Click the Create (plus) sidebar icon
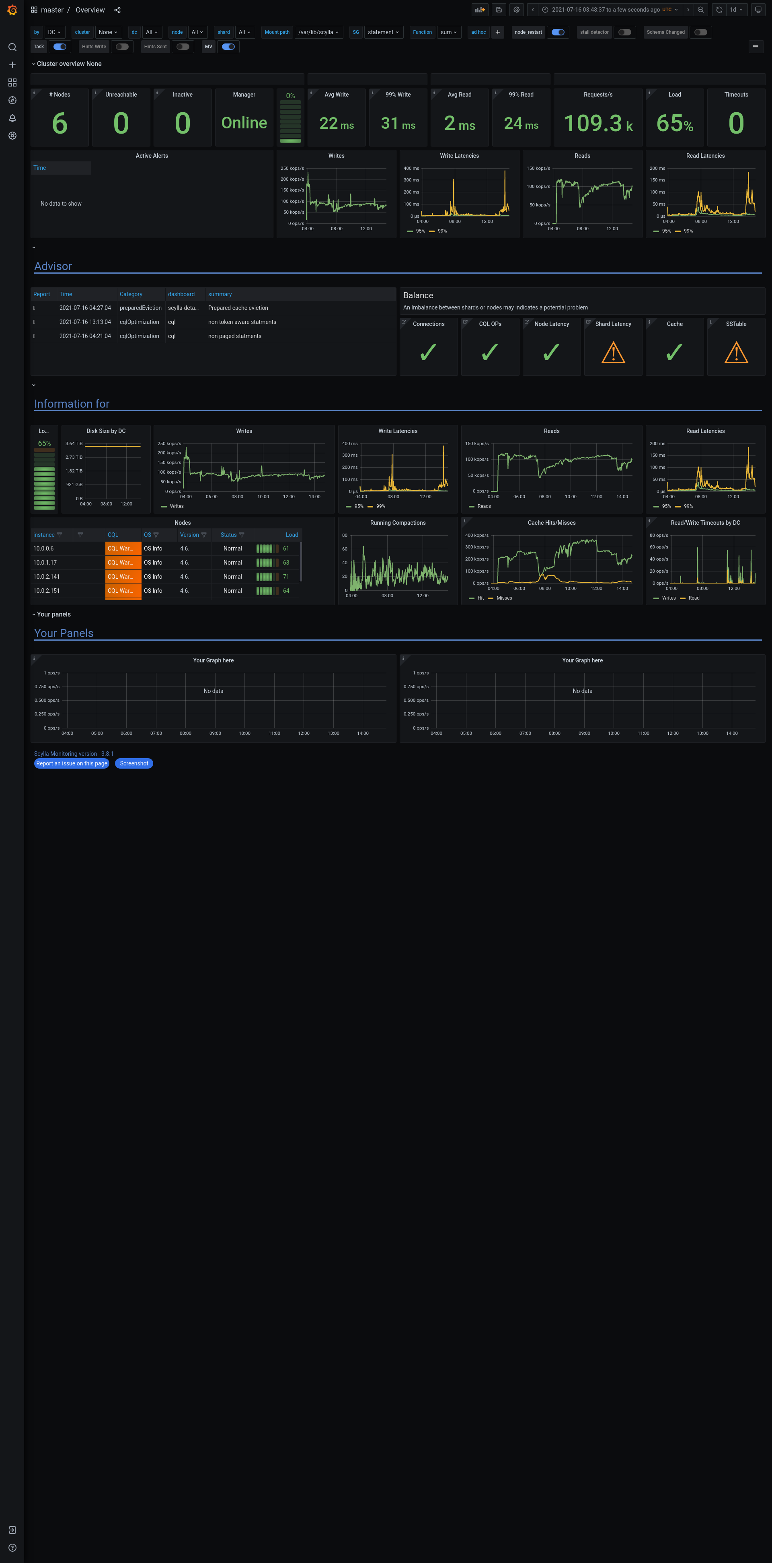Image resolution: width=772 pixels, height=1563 pixels. tap(12, 64)
